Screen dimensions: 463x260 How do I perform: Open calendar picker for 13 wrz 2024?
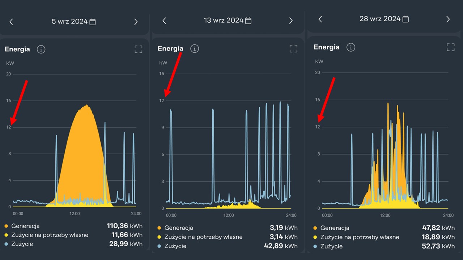(x=248, y=21)
